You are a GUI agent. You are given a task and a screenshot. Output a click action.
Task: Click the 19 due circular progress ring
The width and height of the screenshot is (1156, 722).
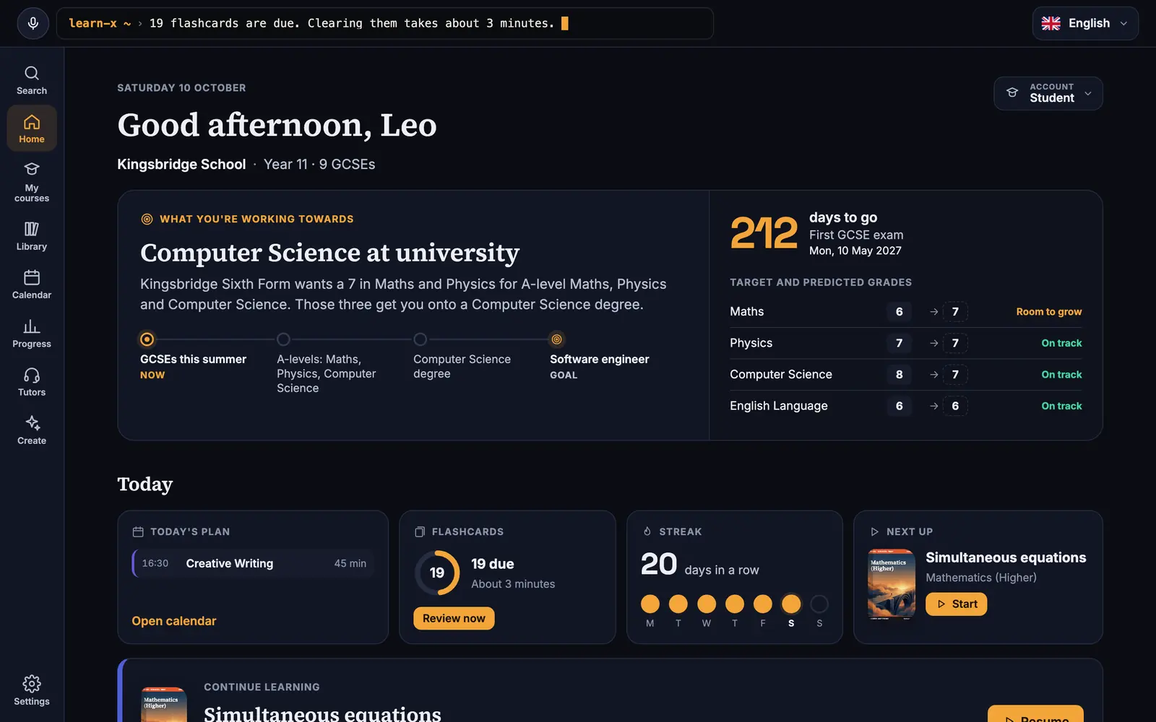coord(437,573)
